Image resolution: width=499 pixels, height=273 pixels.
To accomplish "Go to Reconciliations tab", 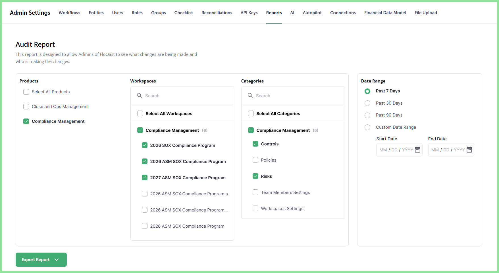I will [217, 13].
